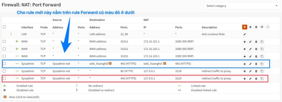The height and width of the screenshot is (102, 282).
Task: Toggle linked-rule status icon of 80 (HTTP) rule
Action: tap(17, 71)
